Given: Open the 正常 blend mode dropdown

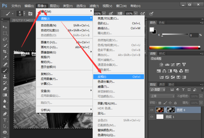Looking at the screenshot, I should click(x=162, y=96).
